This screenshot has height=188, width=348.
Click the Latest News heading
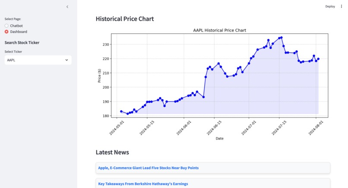[x=112, y=152]
